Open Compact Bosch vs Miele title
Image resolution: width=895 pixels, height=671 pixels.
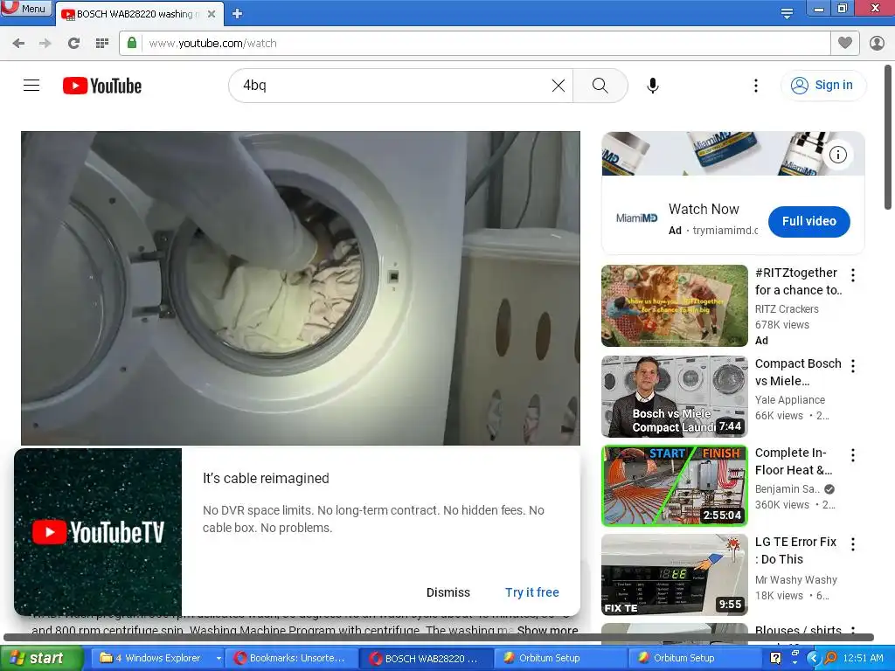tap(798, 372)
